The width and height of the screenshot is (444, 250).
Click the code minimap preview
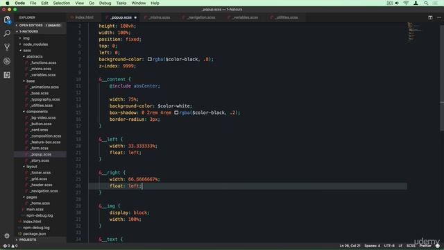(415, 32)
